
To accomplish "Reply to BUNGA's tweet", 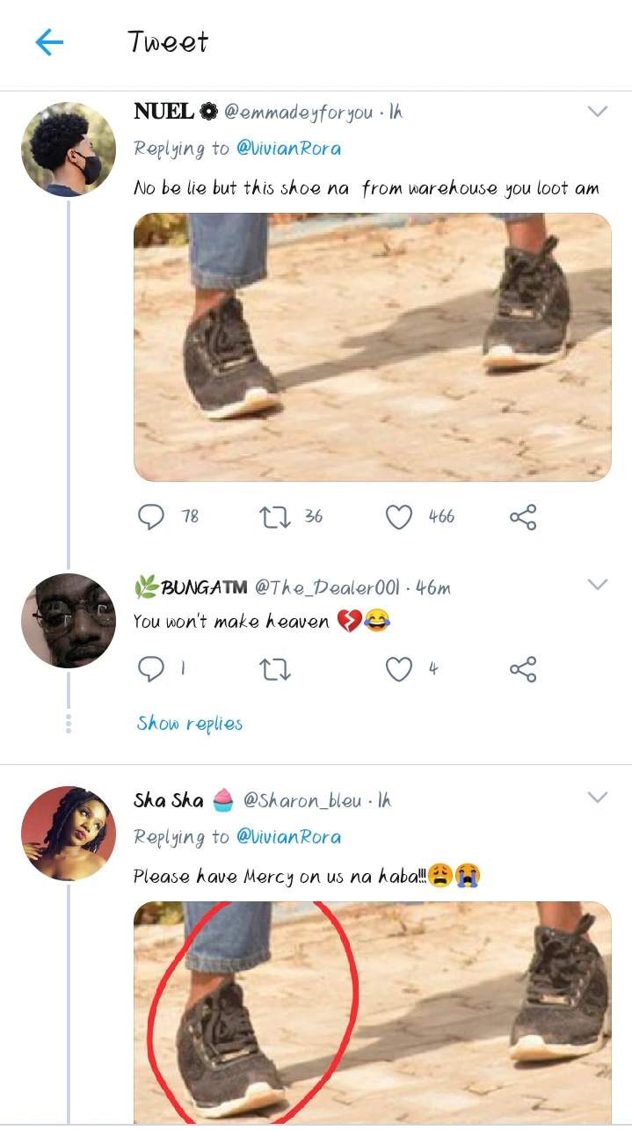I will (151, 670).
